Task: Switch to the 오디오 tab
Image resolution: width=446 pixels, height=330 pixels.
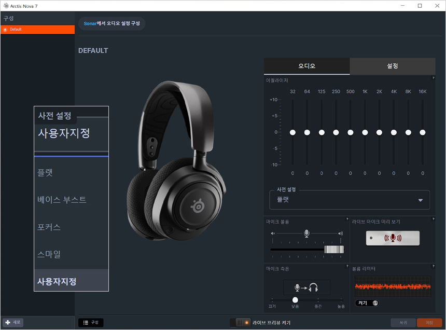Action: tap(306, 66)
